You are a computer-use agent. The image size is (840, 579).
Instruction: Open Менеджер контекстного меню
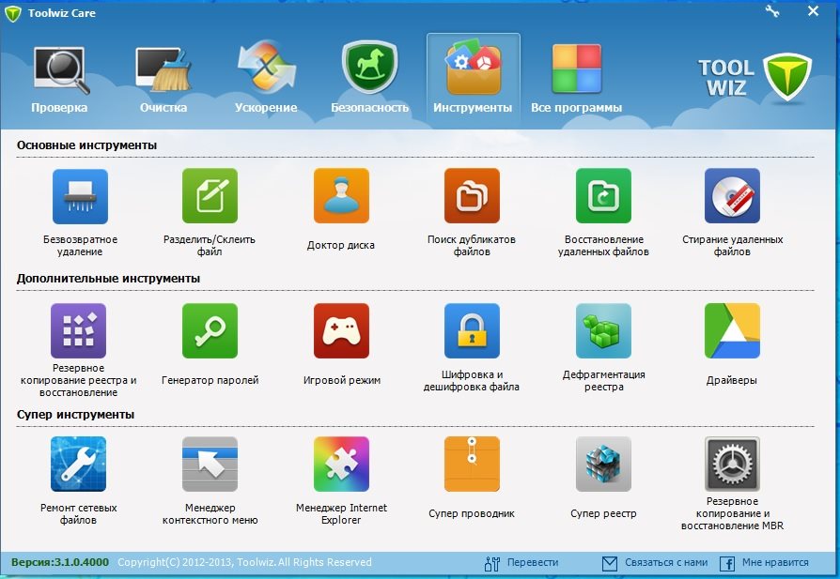(210, 464)
